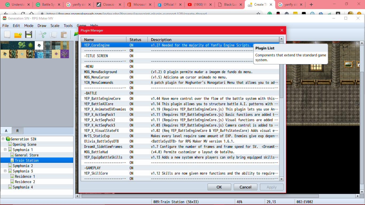This screenshot has height=205, width=365.
Task: Select the YIN_MenuCommands plugin row
Action: 180,82
